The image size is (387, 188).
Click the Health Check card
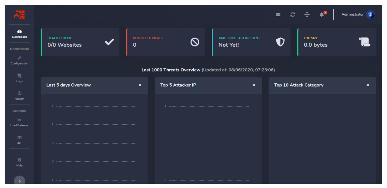pos(80,42)
